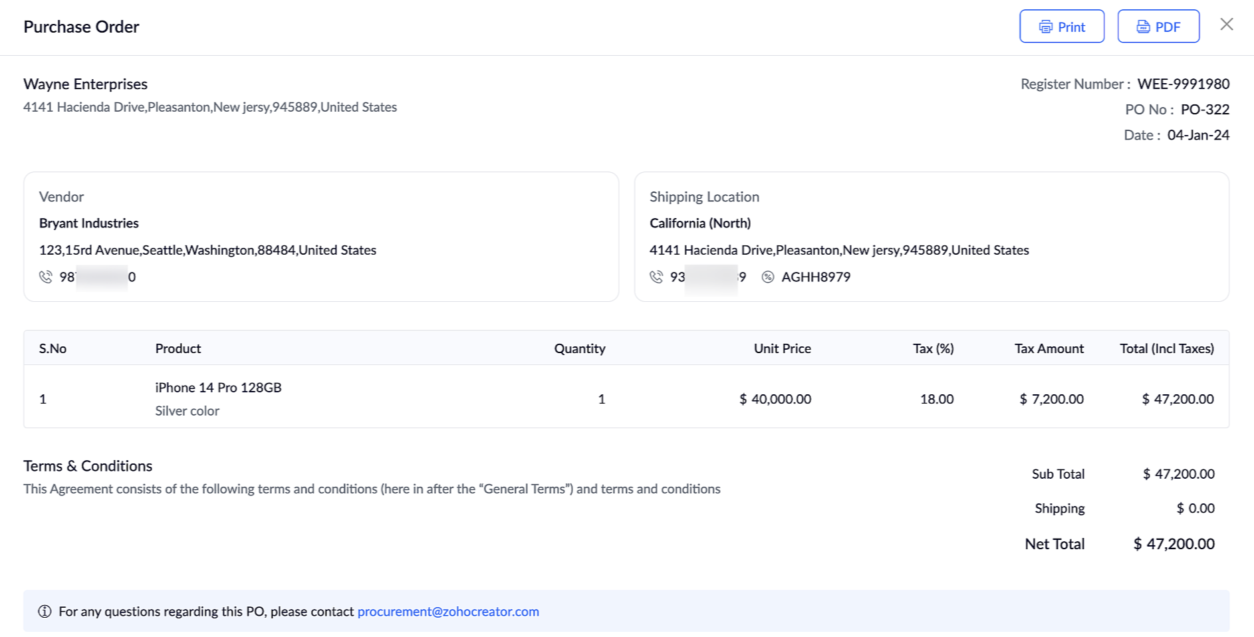The width and height of the screenshot is (1254, 637).
Task: Click the PO-322 order number
Action: point(1205,109)
